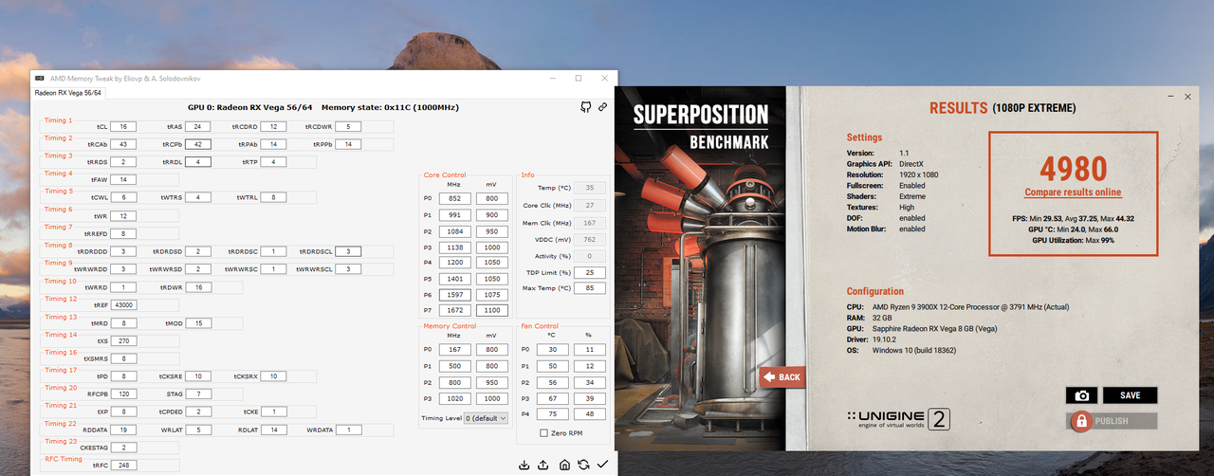Click Fan Control P0 percent field 11
The height and width of the screenshot is (476, 1214).
point(590,349)
